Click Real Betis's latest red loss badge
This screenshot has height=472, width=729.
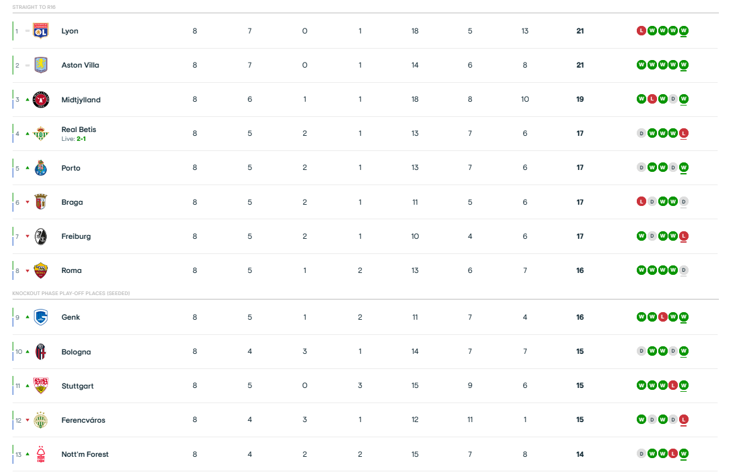click(x=684, y=133)
